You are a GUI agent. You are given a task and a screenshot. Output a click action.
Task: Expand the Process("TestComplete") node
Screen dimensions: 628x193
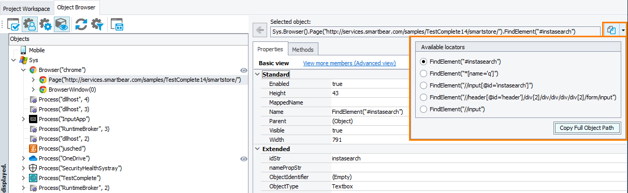23,178
